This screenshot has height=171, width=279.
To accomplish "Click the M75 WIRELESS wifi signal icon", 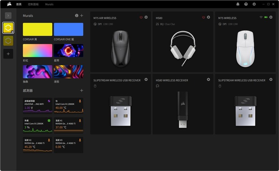I will coord(261,17).
